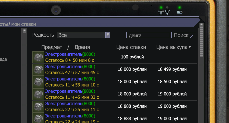Click left panel scrollbar up arrow

[x=24, y=31]
